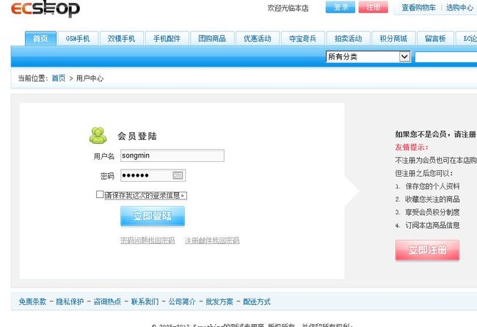Select the 手机配件 tab
477x327 pixels.
point(167,39)
